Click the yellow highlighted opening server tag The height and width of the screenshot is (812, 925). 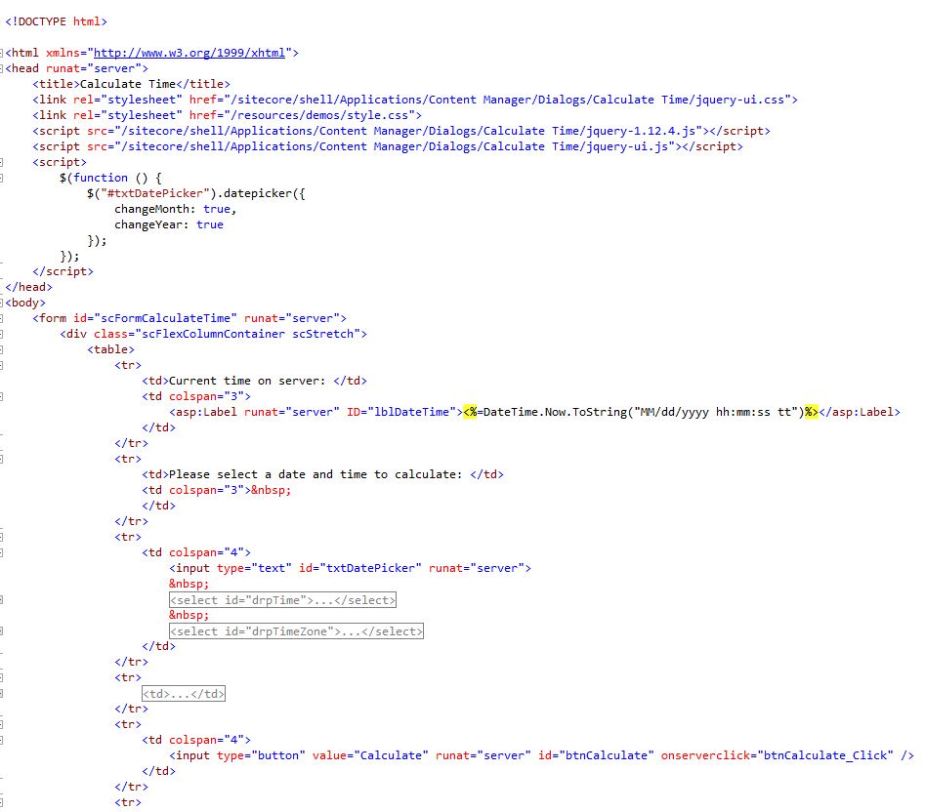pyautogui.click(x=470, y=412)
